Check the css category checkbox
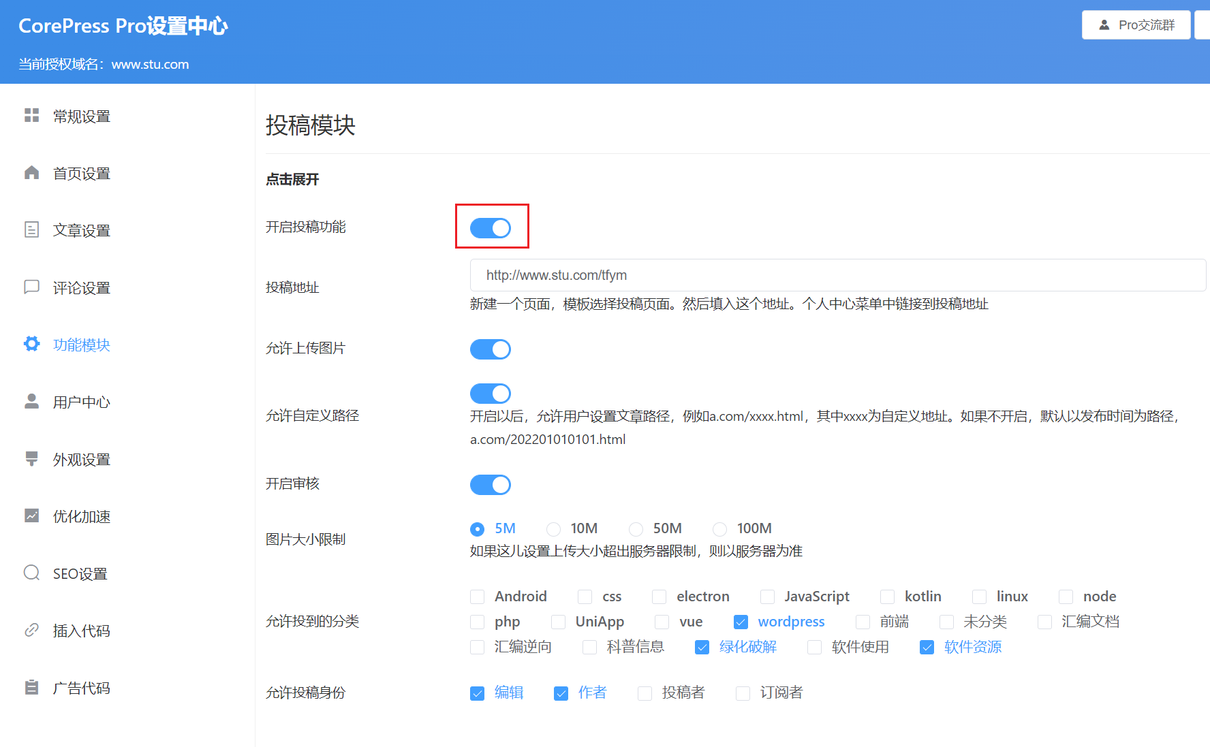The height and width of the screenshot is (747, 1210). [585, 597]
